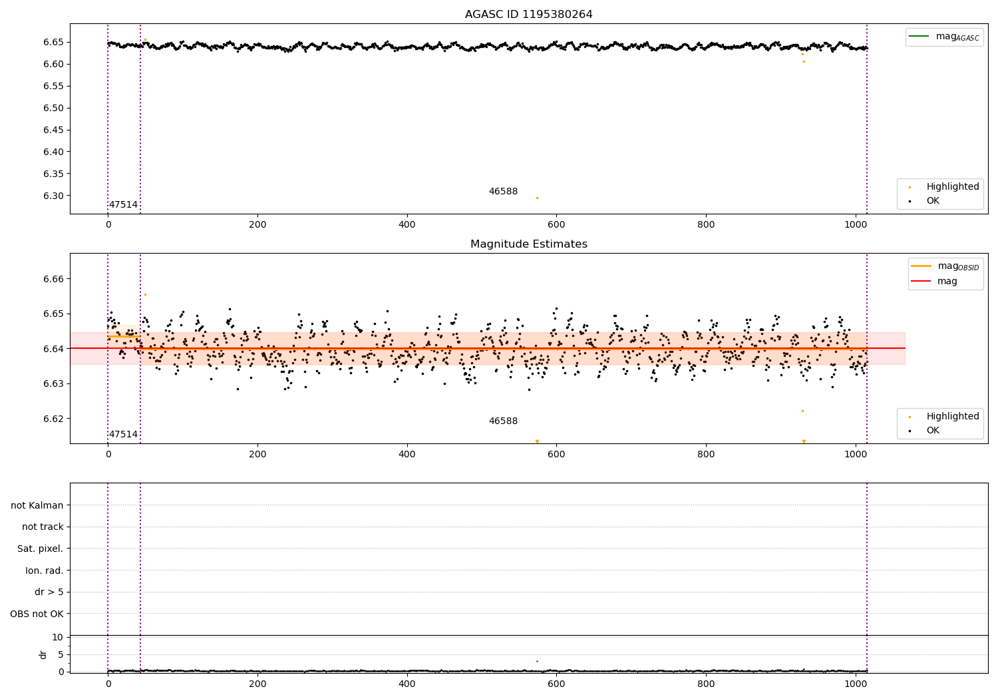This screenshot has height=699, width=998.
Task: Click the orange point at 6.622 in Magnitude Estimates
Action: click(x=802, y=411)
